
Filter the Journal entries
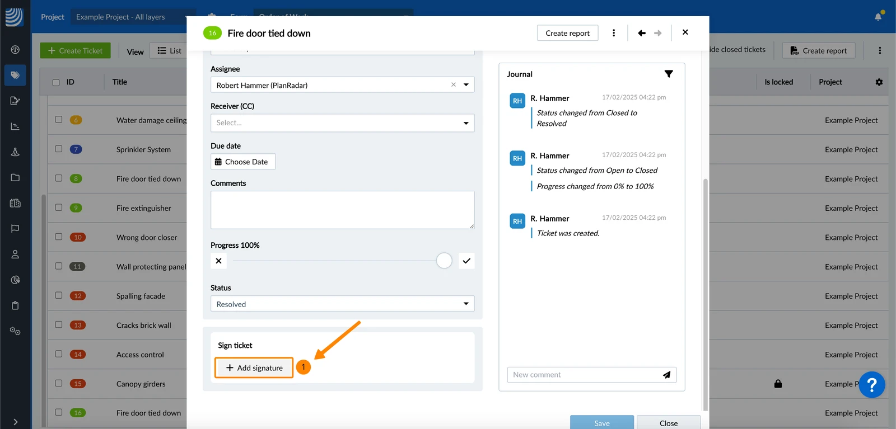669,74
